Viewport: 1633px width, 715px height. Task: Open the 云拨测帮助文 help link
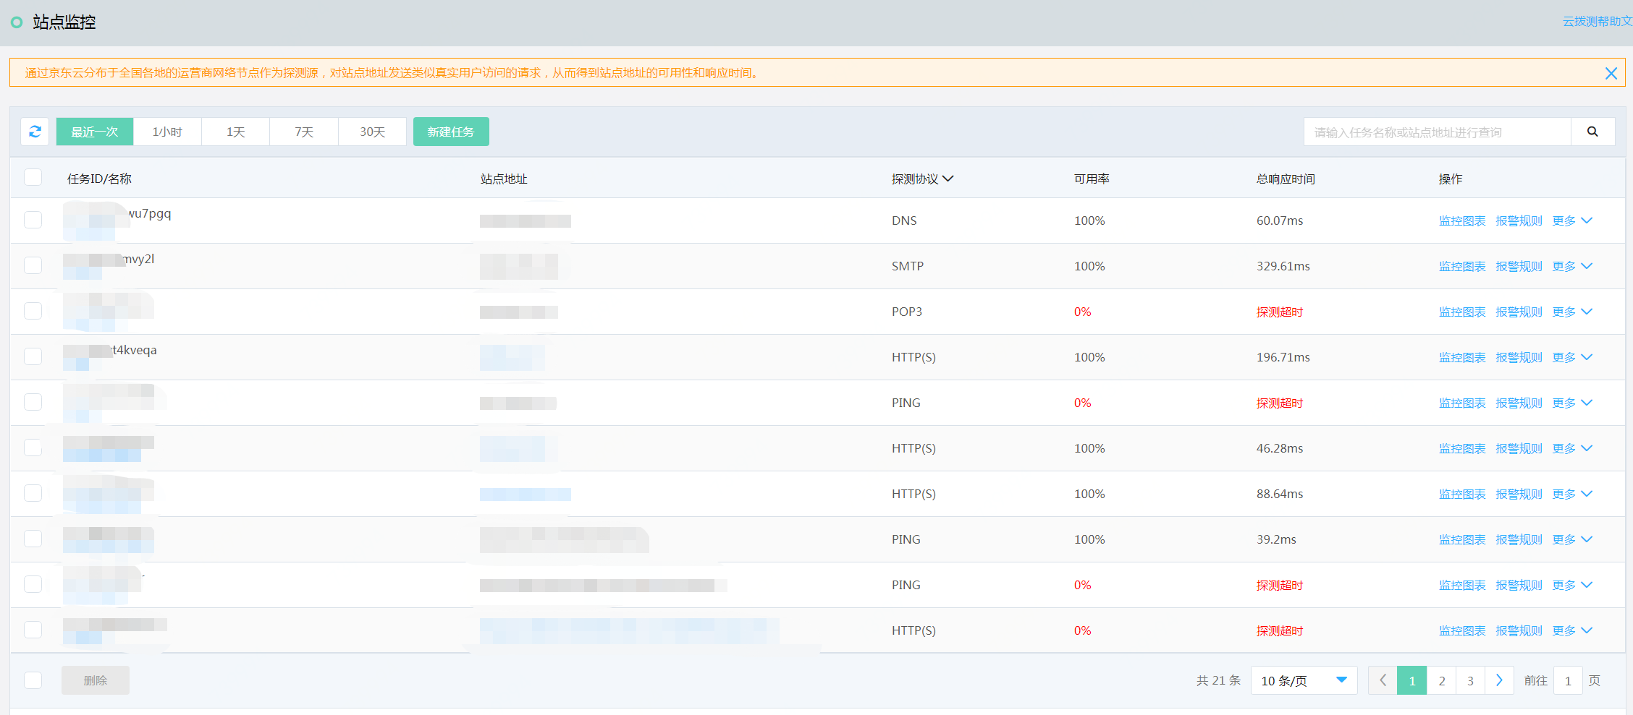(x=1596, y=21)
